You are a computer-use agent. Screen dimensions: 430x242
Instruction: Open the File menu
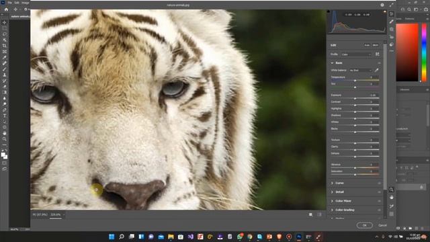[x=9, y=3]
